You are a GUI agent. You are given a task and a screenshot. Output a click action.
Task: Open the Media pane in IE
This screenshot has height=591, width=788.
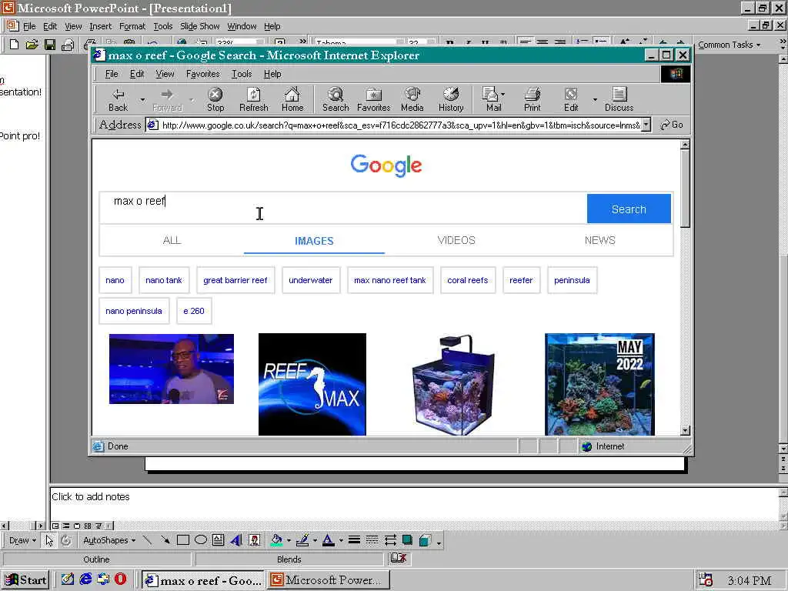tap(412, 99)
